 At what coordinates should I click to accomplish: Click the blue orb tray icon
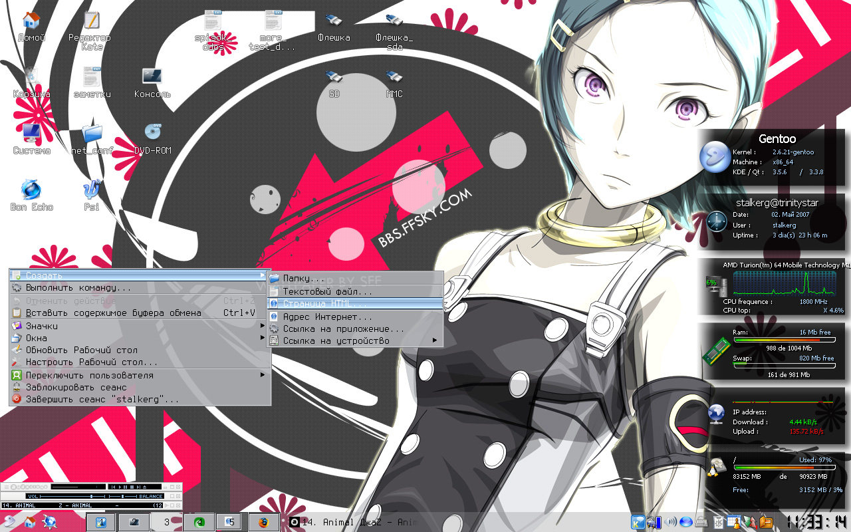click(x=686, y=522)
